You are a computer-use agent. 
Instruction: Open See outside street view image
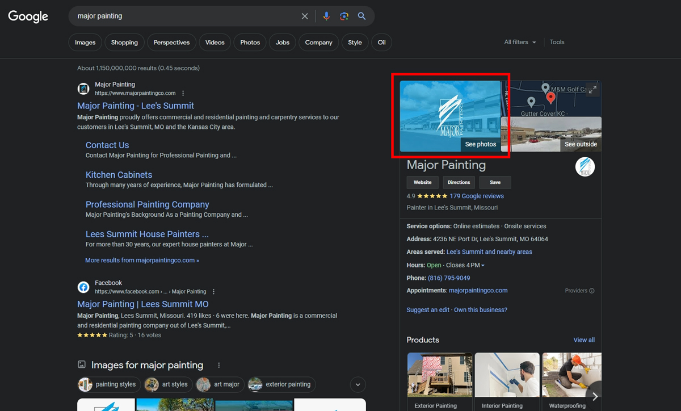click(x=551, y=134)
